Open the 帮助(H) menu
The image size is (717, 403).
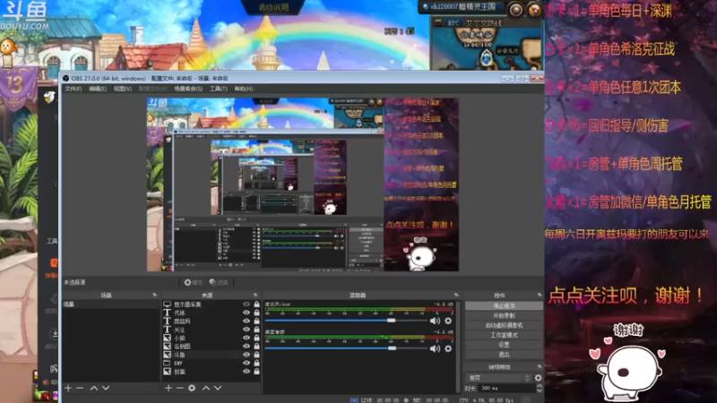(244, 89)
